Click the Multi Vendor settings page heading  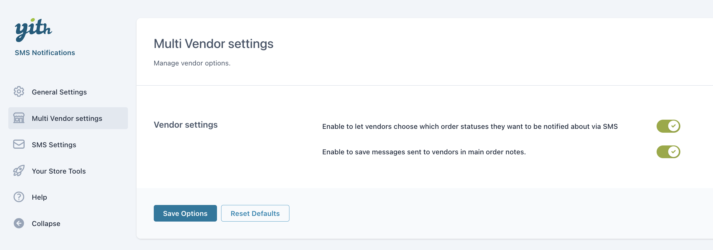point(213,44)
